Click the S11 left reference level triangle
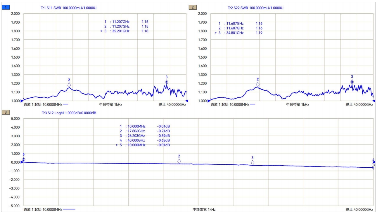 point(22,101)
